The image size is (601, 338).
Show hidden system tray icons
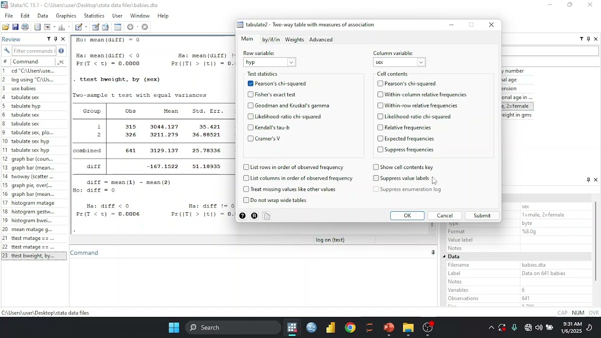(491, 328)
